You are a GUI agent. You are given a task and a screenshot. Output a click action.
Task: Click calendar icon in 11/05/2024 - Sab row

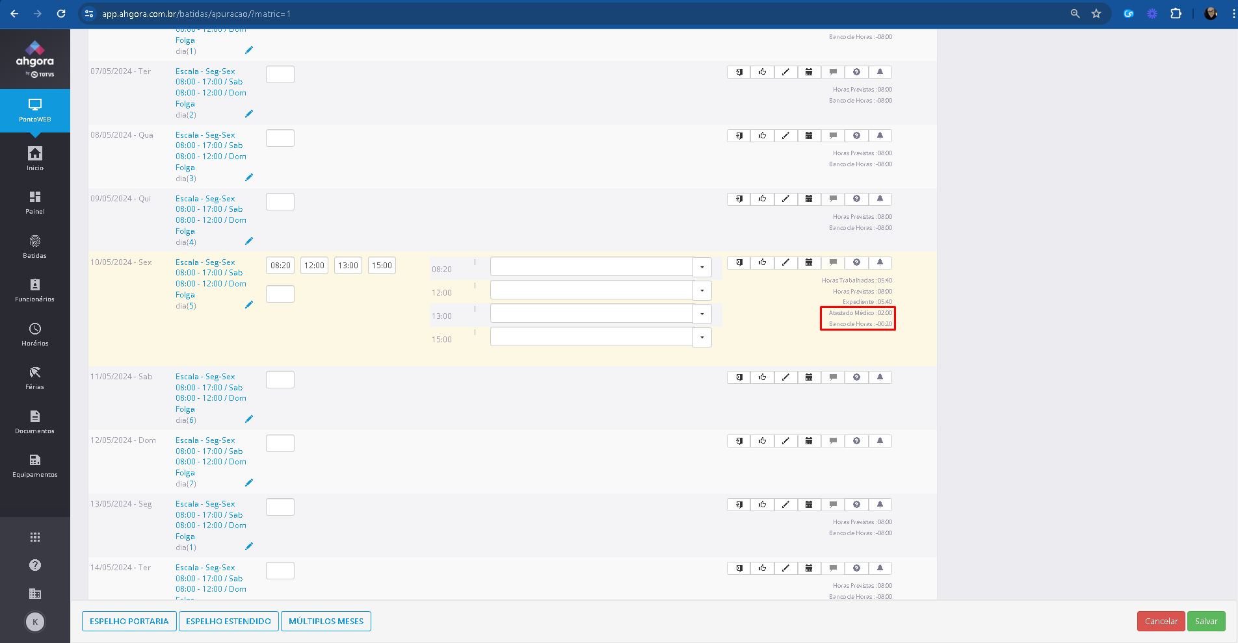tap(809, 377)
